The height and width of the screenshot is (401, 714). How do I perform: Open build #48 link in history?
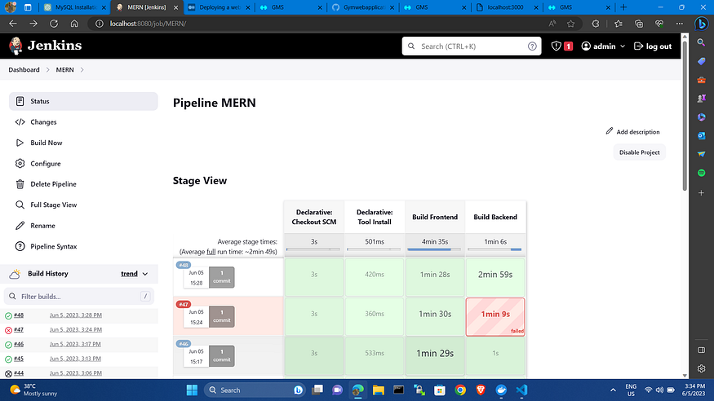click(x=19, y=315)
